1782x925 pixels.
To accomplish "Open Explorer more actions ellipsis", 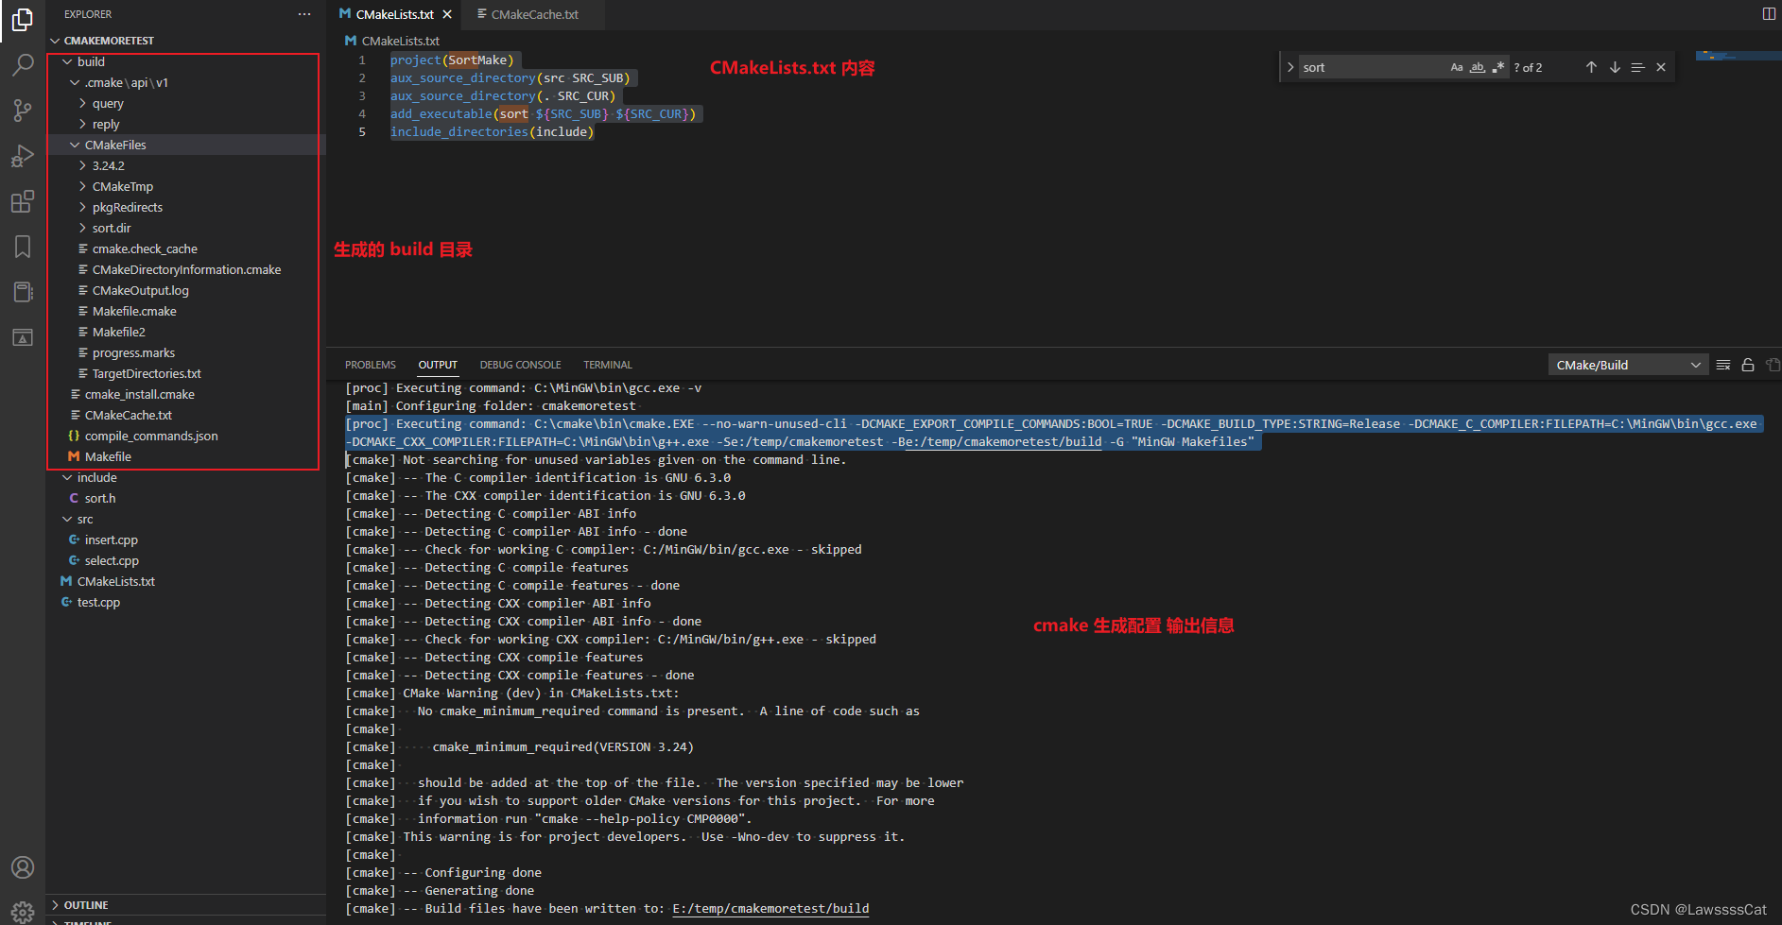I will point(303,14).
